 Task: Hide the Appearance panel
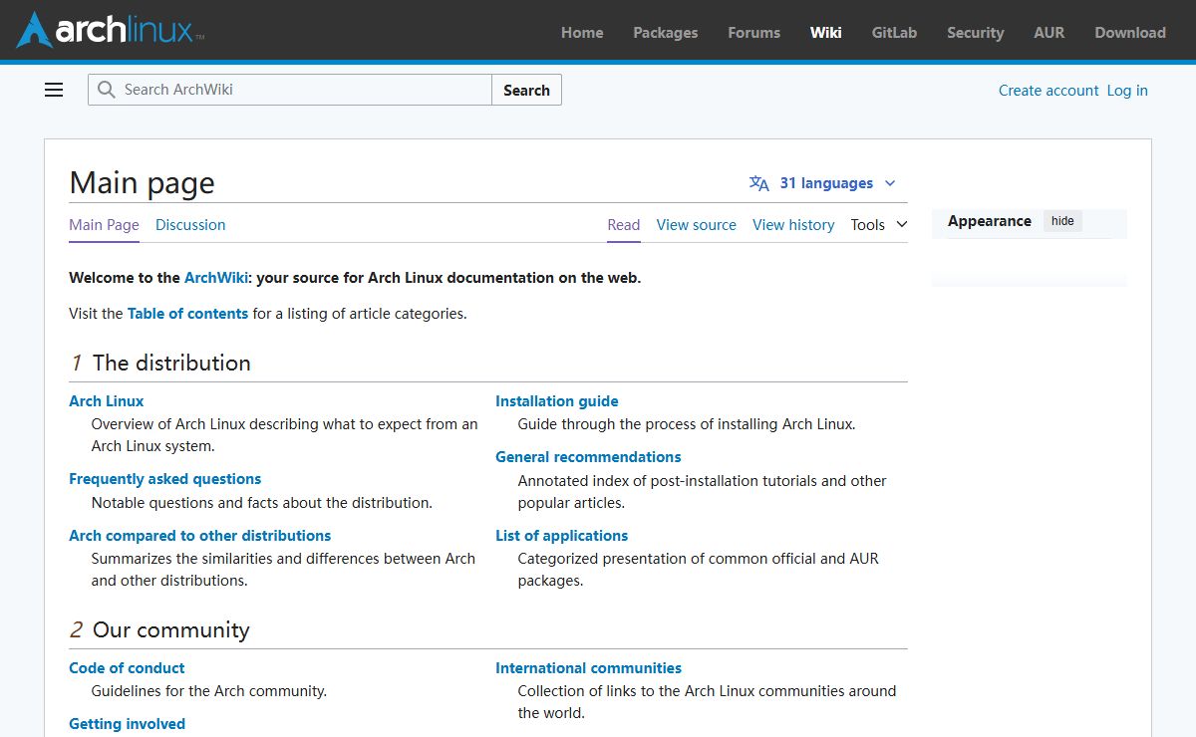pyautogui.click(x=1062, y=221)
